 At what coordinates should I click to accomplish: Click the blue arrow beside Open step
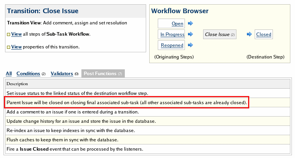pyautogui.click(x=190, y=24)
